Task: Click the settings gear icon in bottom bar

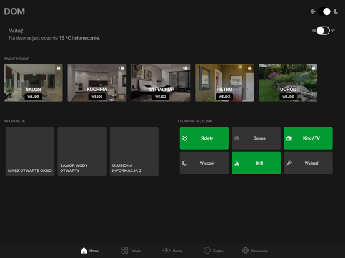Action: click(x=246, y=251)
